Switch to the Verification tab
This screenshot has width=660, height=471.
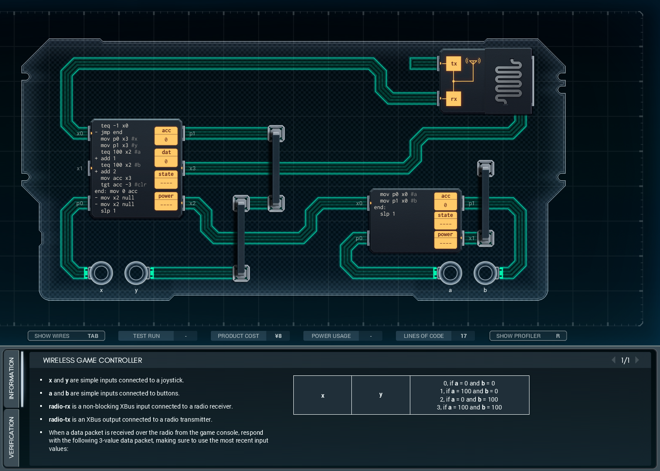click(11, 437)
